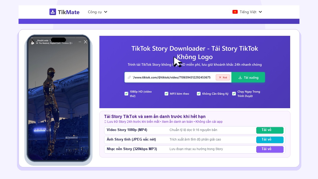Open the Công cụ menu
The image size is (318, 179).
[98, 12]
